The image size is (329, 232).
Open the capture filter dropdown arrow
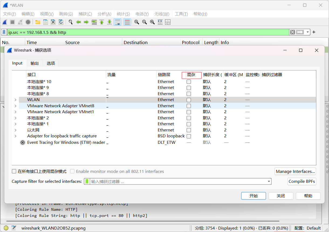pos(269,181)
